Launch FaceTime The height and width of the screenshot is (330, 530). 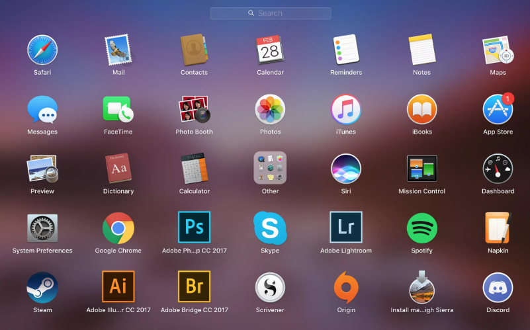tap(118, 109)
